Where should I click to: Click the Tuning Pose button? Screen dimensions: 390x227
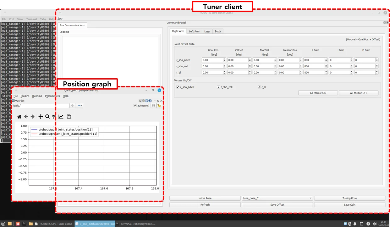[349, 198]
